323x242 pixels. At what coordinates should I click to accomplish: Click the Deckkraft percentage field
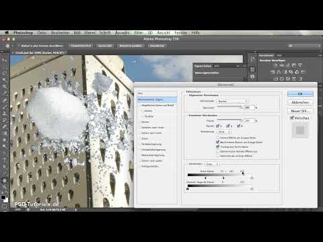click(x=248, y=108)
